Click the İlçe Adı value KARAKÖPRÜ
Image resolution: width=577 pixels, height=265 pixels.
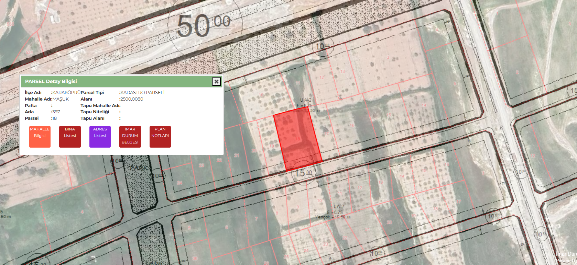point(66,93)
